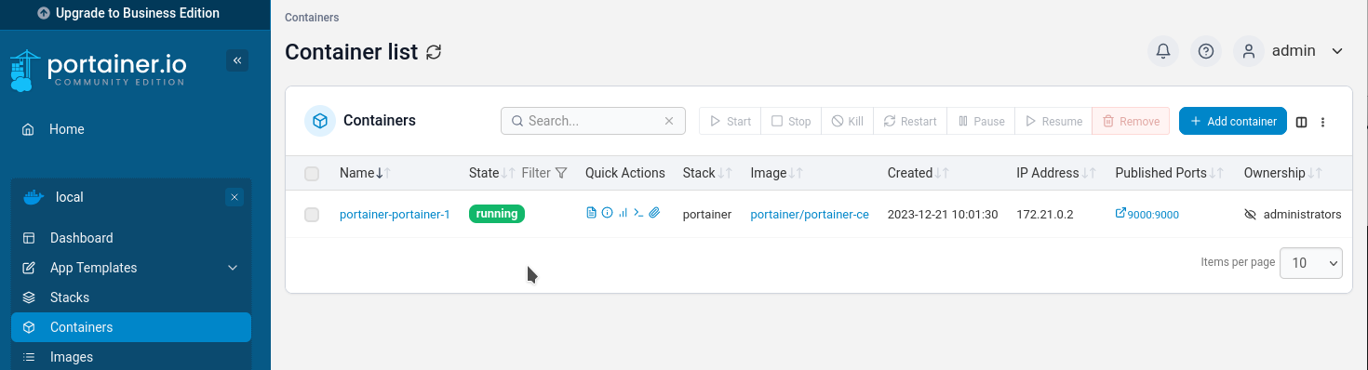Viewport: 1368px width, 370px height.
Task: Open published port 9000:9000 link
Action: coord(1147,214)
